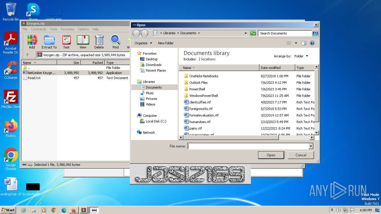The image size is (381, 214).
Task: Select Downloads under Favorites
Action: click(x=151, y=65)
